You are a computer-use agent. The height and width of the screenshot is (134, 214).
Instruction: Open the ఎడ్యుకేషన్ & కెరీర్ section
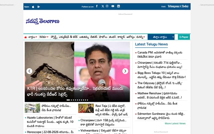point(68,37)
